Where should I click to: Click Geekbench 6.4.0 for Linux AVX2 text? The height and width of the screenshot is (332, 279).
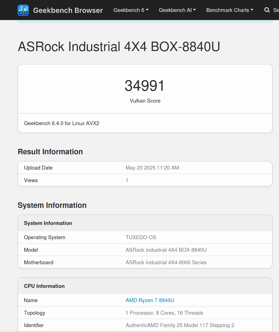coord(62,123)
